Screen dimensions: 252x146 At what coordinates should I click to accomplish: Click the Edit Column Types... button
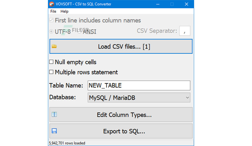pyautogui.click(x=121, y=115)
